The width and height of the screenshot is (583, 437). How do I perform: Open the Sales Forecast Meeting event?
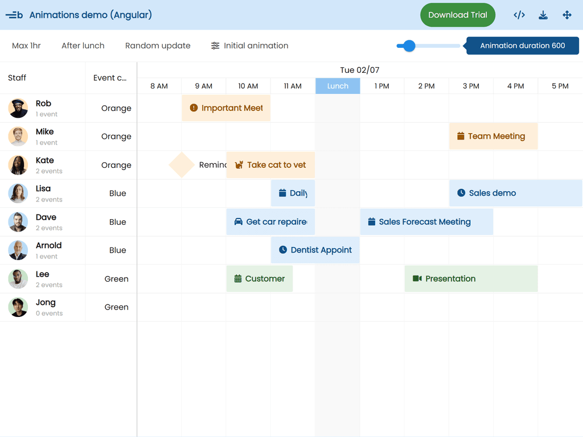click(x=426, y=222)
